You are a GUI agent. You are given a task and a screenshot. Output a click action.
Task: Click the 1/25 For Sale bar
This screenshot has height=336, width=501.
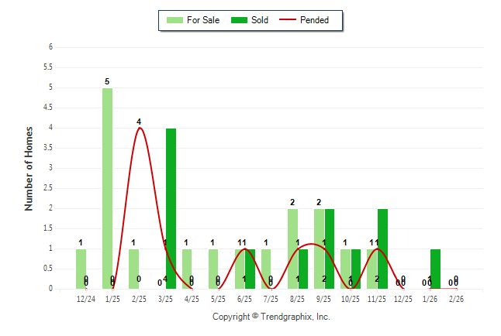(107, 188)
